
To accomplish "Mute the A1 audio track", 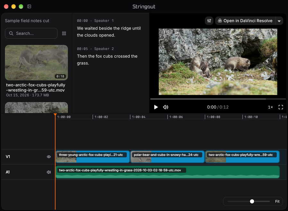I will coord(49,172).
